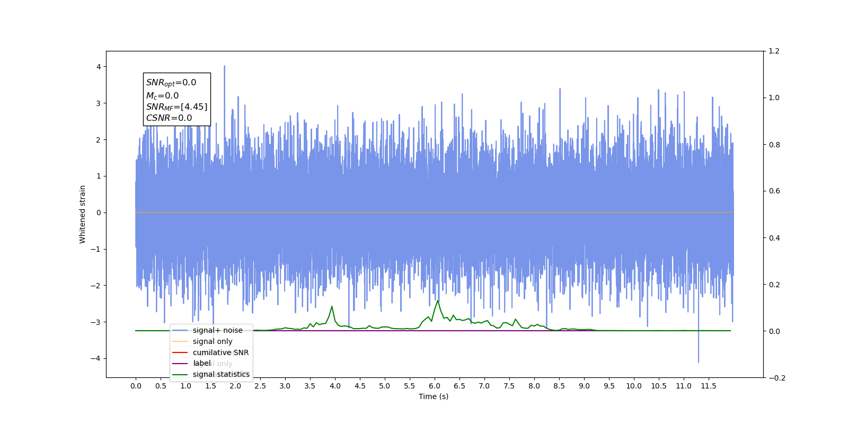This screenshot has width=848, height=424.
Task: Click the left y-axis tick label −2
Action: coord(96,286)
